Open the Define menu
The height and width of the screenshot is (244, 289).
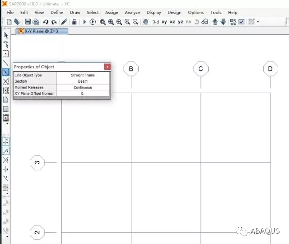[57, 12]
